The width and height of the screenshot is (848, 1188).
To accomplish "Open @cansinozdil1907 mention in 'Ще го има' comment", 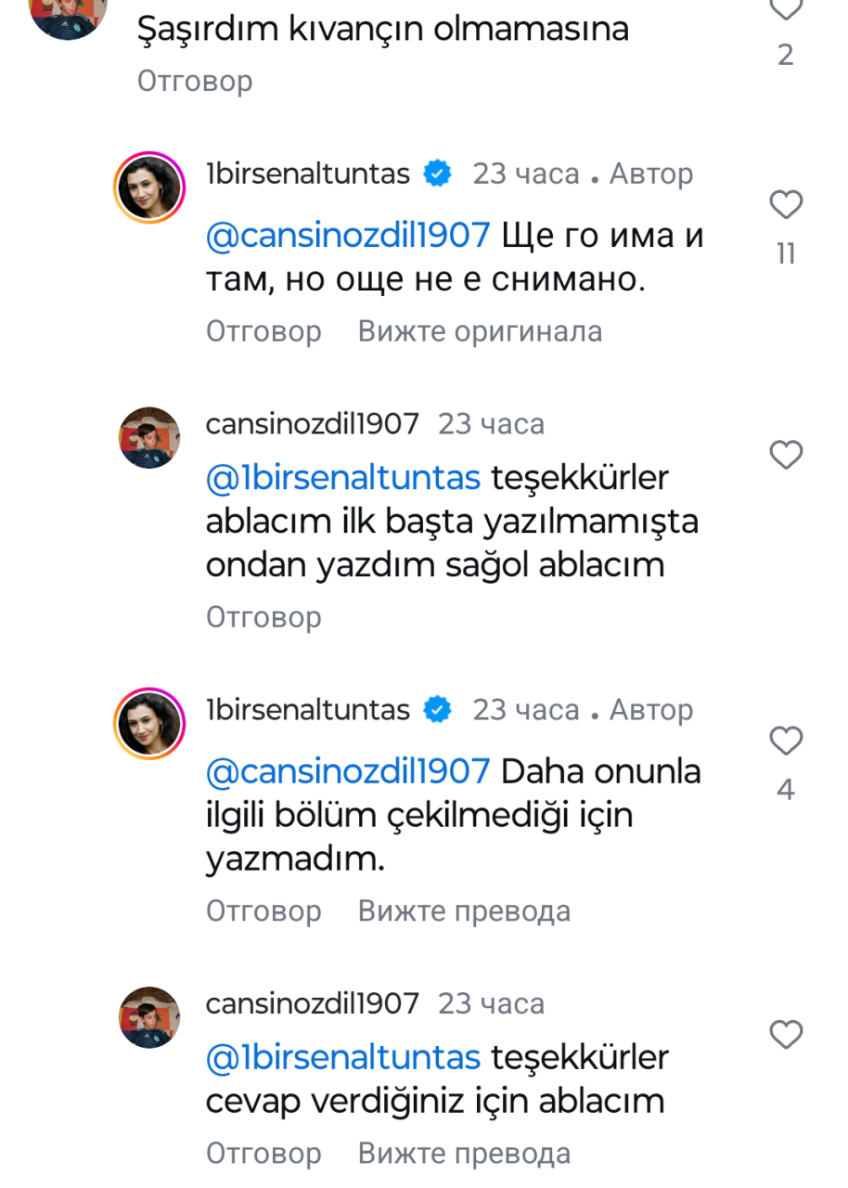I will [x=347, y=236].
